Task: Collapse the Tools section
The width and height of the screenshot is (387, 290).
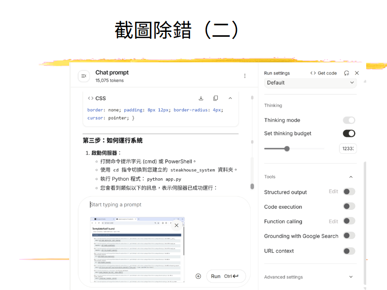Action: point(351,177)
